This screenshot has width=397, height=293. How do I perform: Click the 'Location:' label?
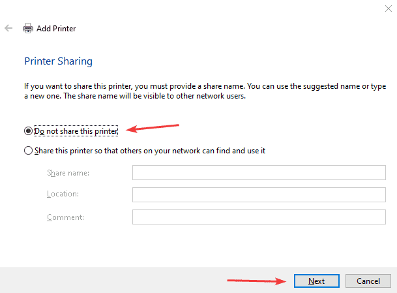63,194
